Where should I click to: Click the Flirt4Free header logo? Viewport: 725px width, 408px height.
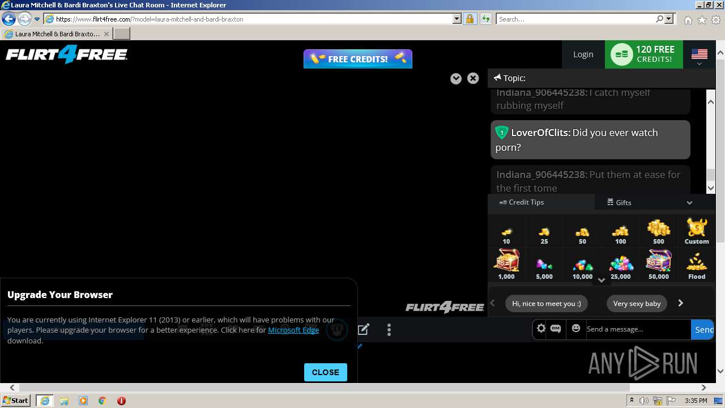coord(67,55)
